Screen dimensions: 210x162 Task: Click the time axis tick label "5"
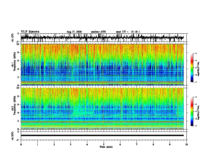coord(104,145)
